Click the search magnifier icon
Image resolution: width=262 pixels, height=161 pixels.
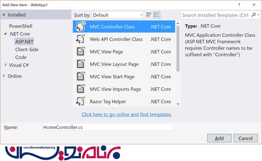(254, 15)
